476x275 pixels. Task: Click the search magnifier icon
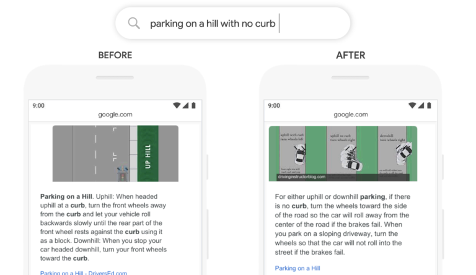134,23
